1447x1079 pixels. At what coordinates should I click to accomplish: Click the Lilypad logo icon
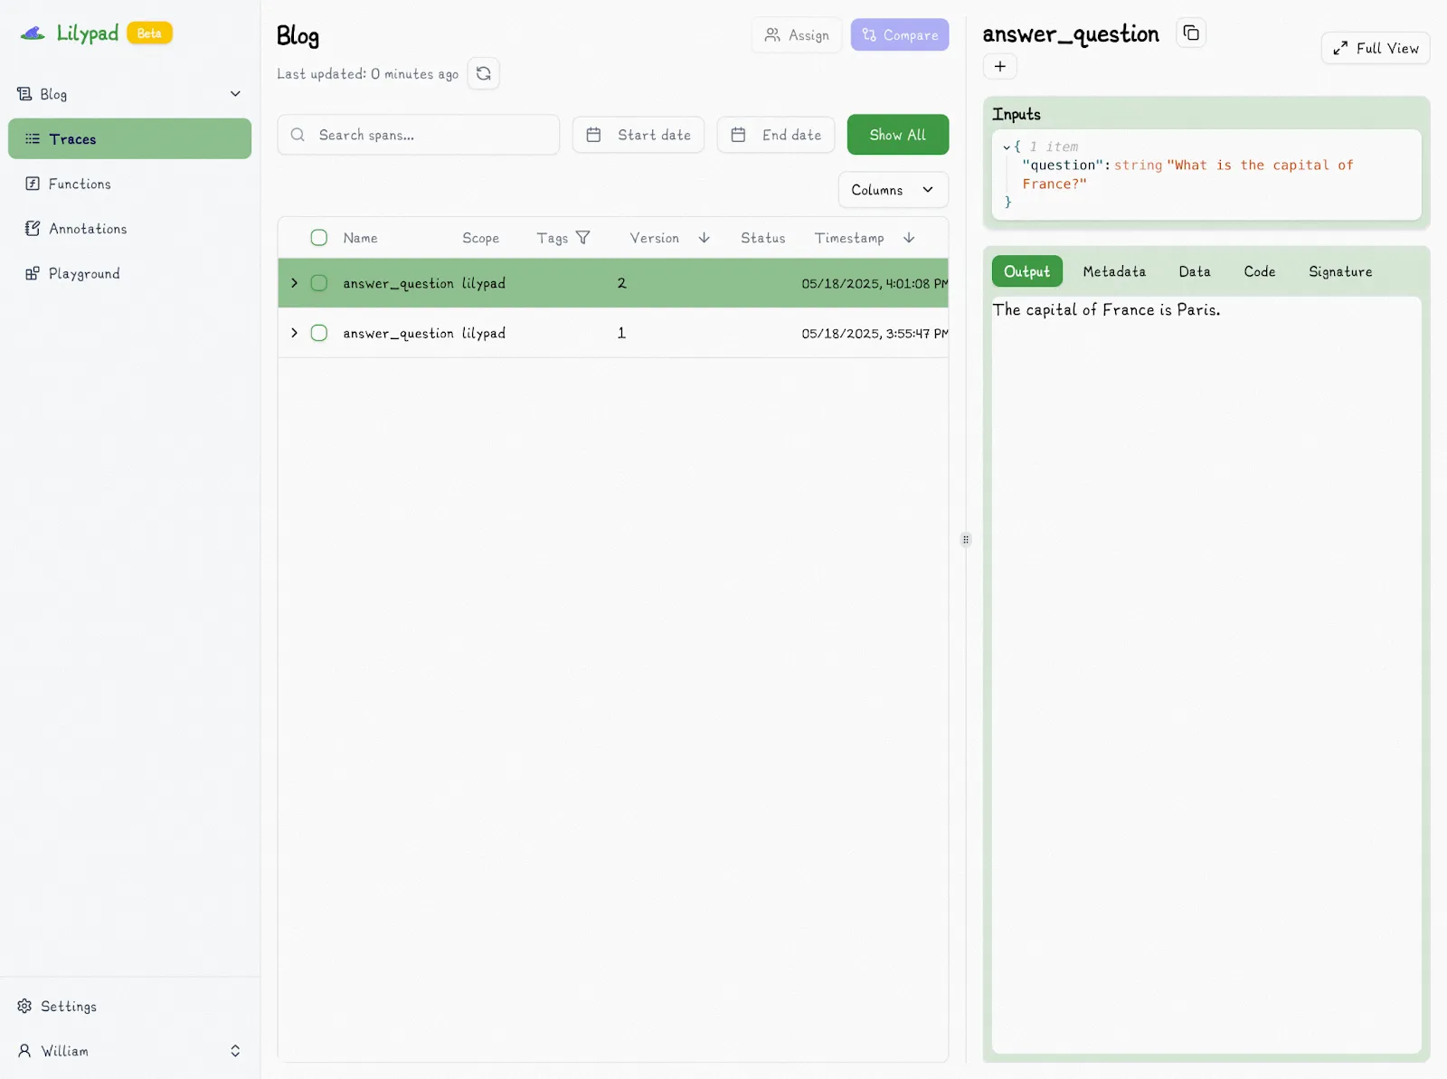click(33, 33)
